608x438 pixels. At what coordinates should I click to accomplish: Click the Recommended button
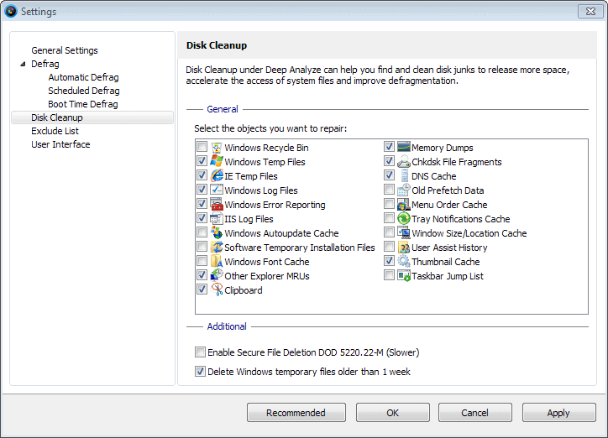click(x=296, y=413)
